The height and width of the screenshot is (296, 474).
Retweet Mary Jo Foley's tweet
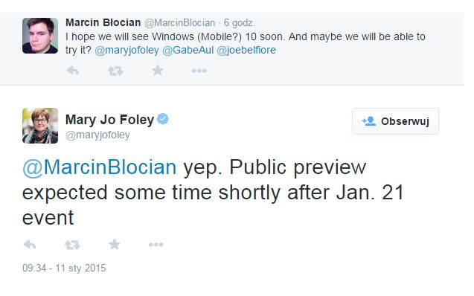[72, 245]
